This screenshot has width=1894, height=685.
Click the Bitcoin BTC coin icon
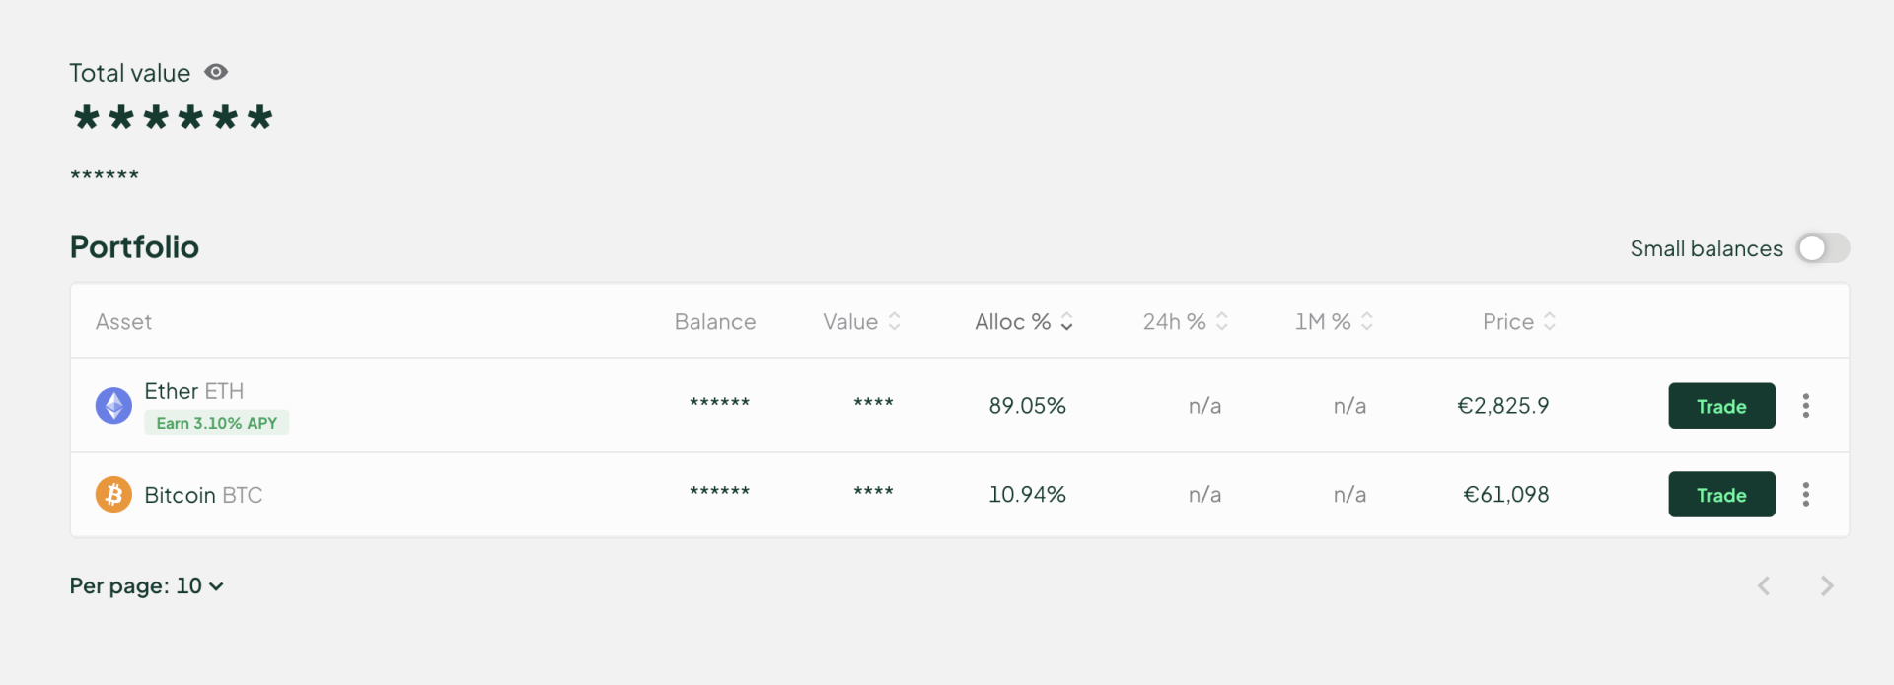click(113, 494)
